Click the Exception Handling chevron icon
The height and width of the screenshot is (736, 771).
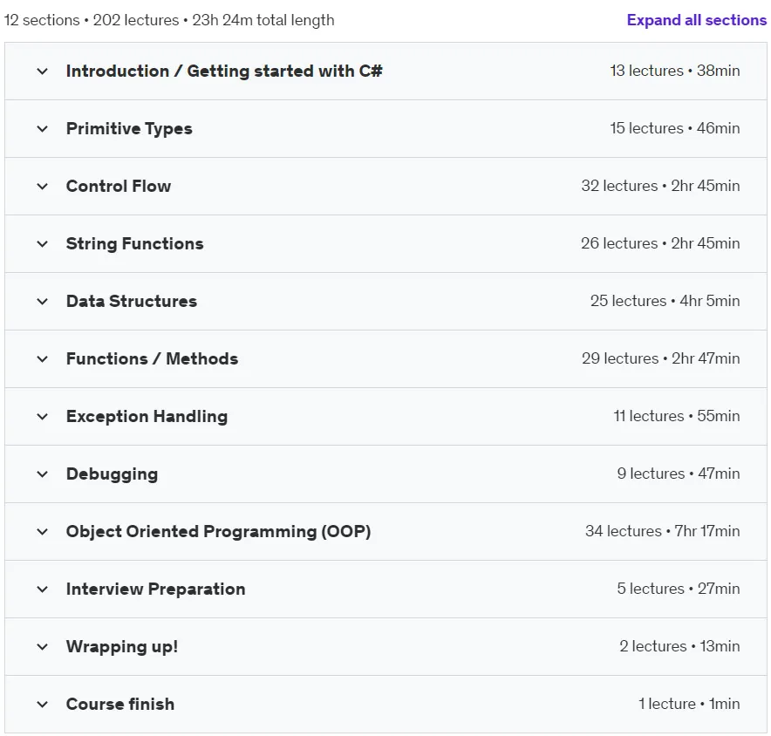[42, 417]
